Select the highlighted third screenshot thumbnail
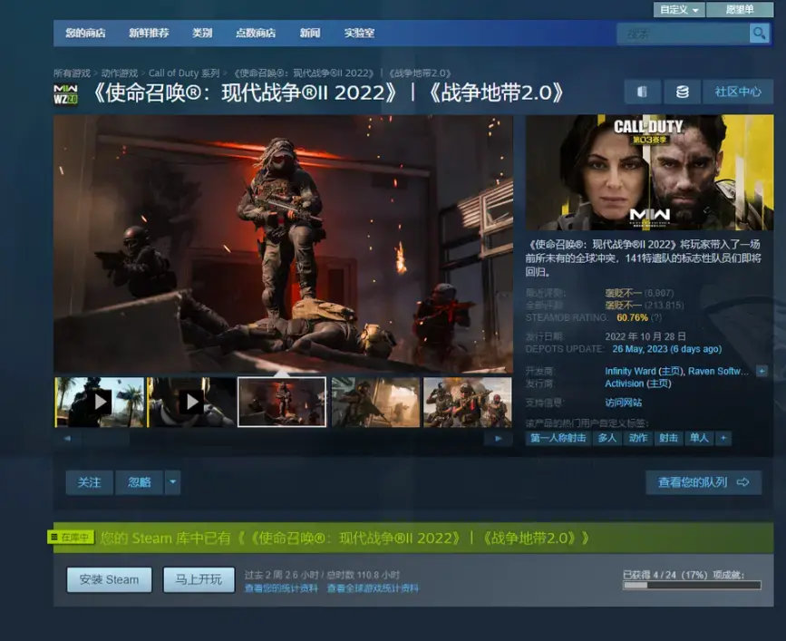The image size is (786, 641). pos(282,402)
